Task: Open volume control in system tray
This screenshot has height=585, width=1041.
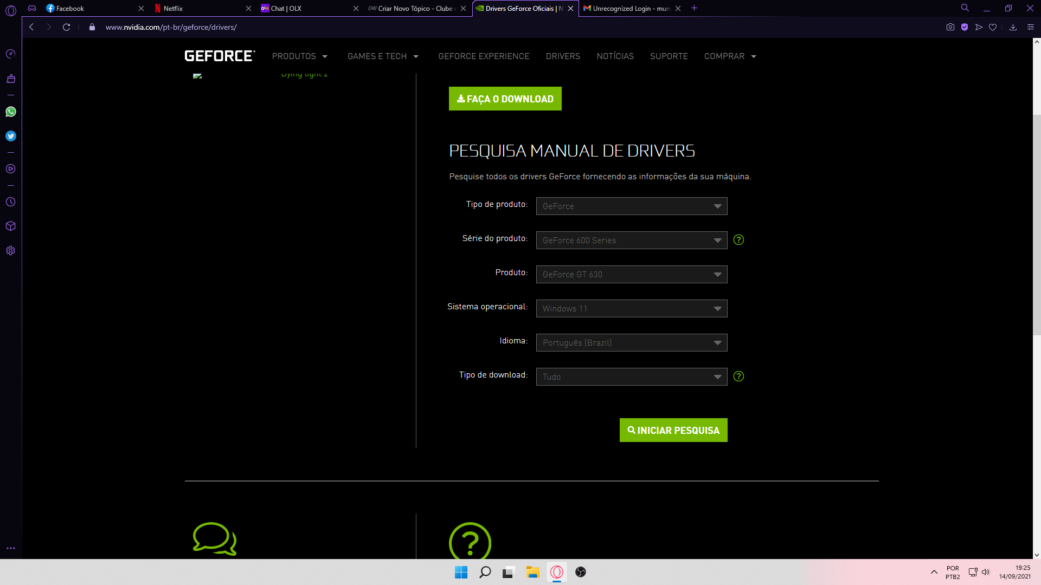Action: tap(986, 572)
